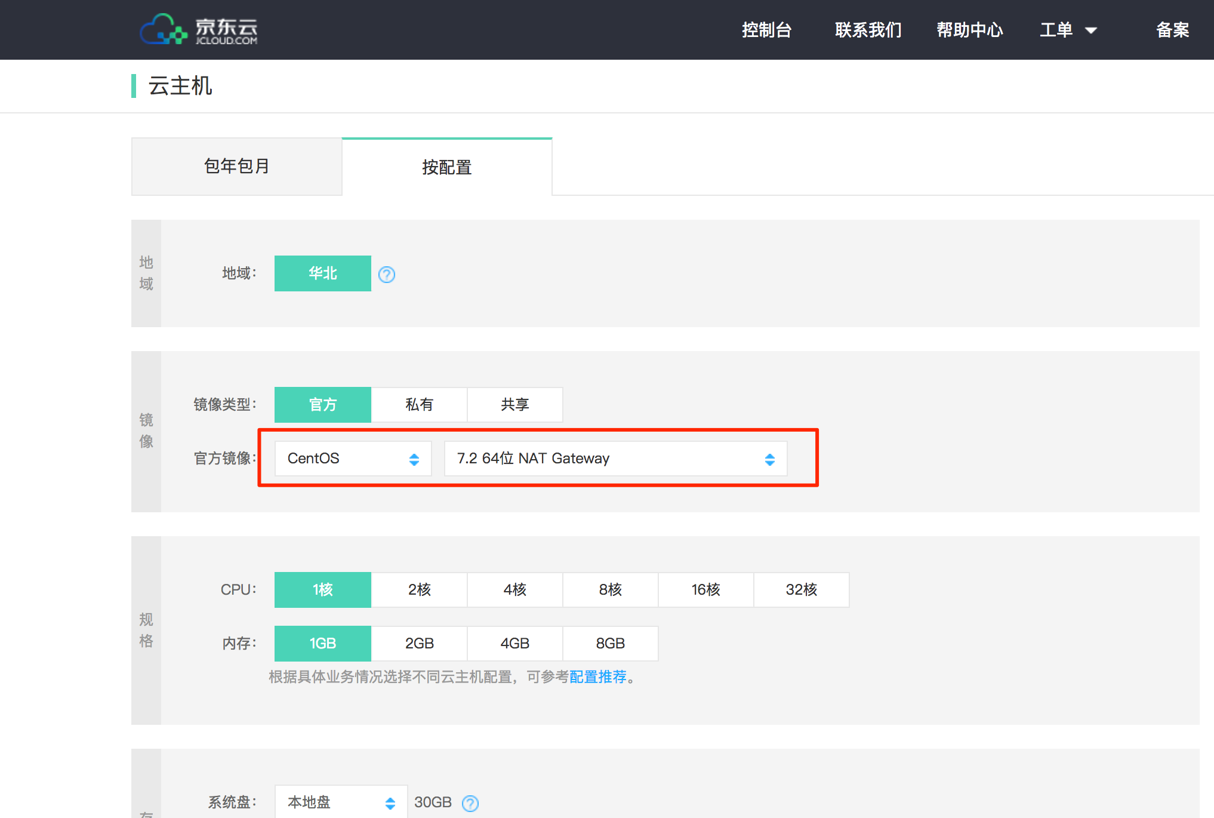Open the CentOS operating system dropdown
The width and height of the screenshot is (1214, 818).
click(x=353, y=459)
